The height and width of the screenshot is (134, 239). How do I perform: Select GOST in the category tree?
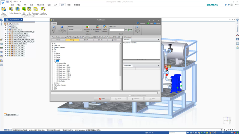click(x=55, y=89)
